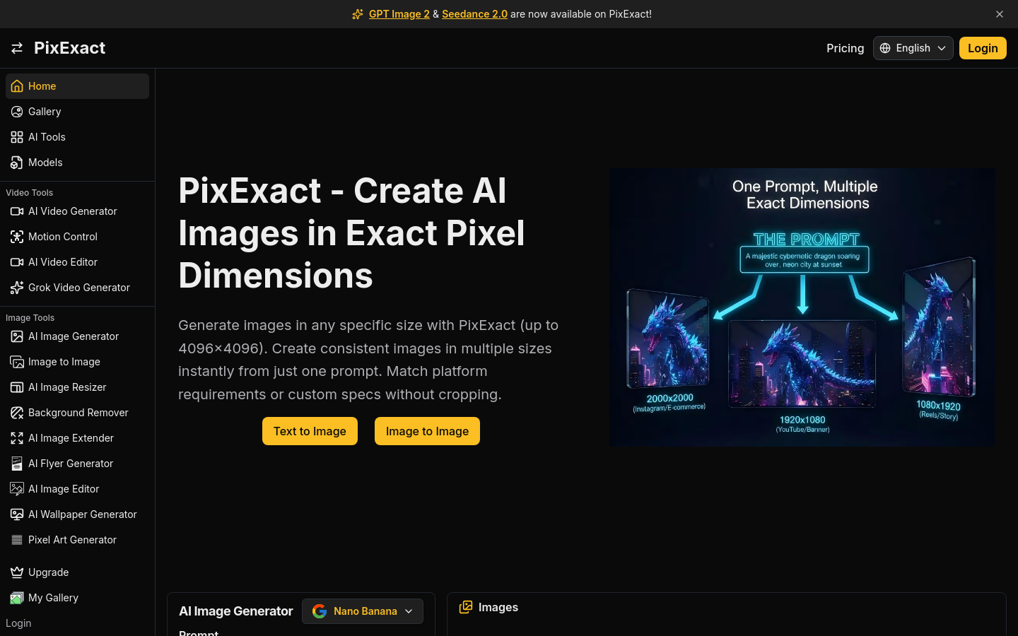Open the Seedance 2.0 link
The image size is (1018, 636).
point(474,14)
